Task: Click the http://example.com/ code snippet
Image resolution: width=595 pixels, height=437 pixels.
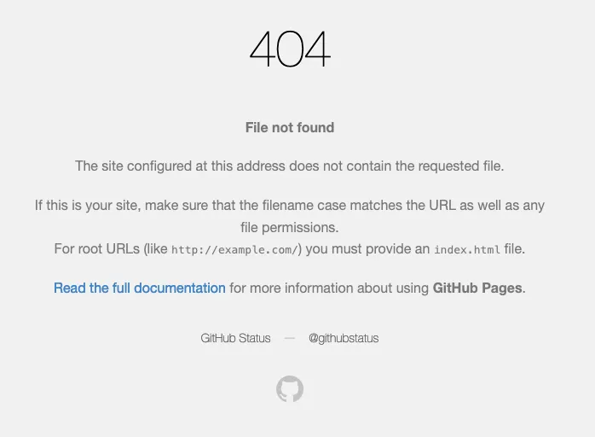Action: (x=234, y=250)
